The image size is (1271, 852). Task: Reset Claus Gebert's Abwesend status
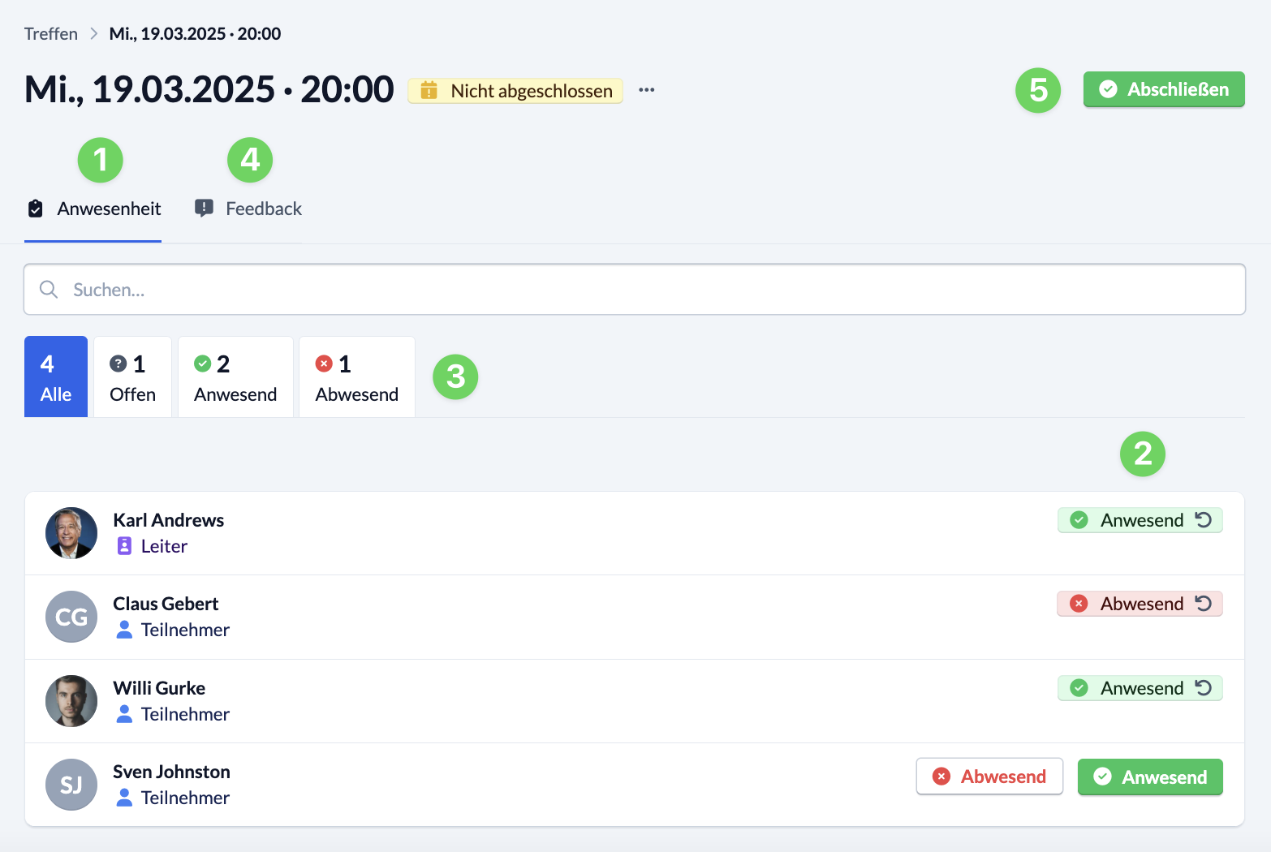(x=1204, y=604)
